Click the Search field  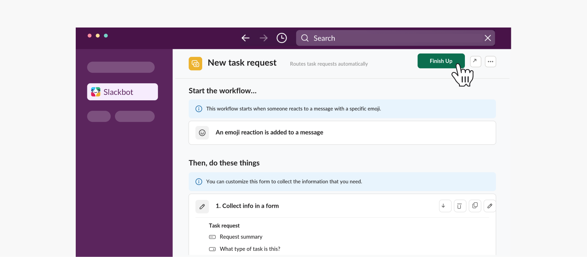[x=395, y=38]
